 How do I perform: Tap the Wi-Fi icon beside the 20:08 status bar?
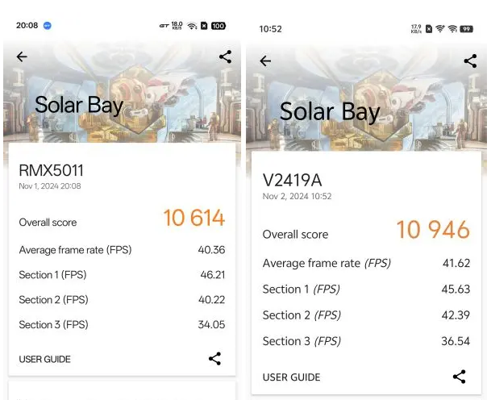[x=192, y=26]
